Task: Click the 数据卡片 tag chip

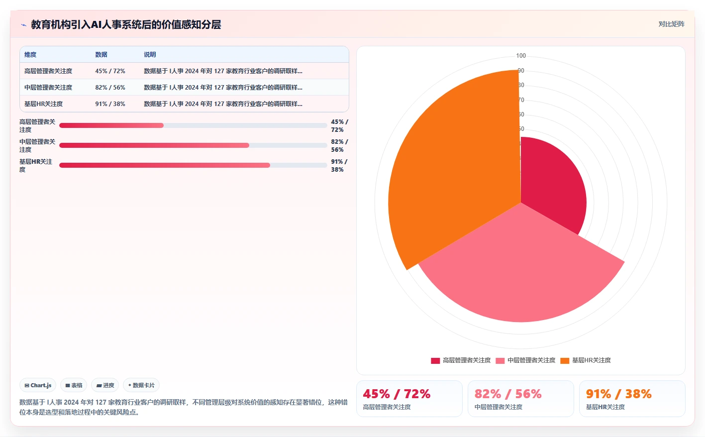Action: coord(141,385)
